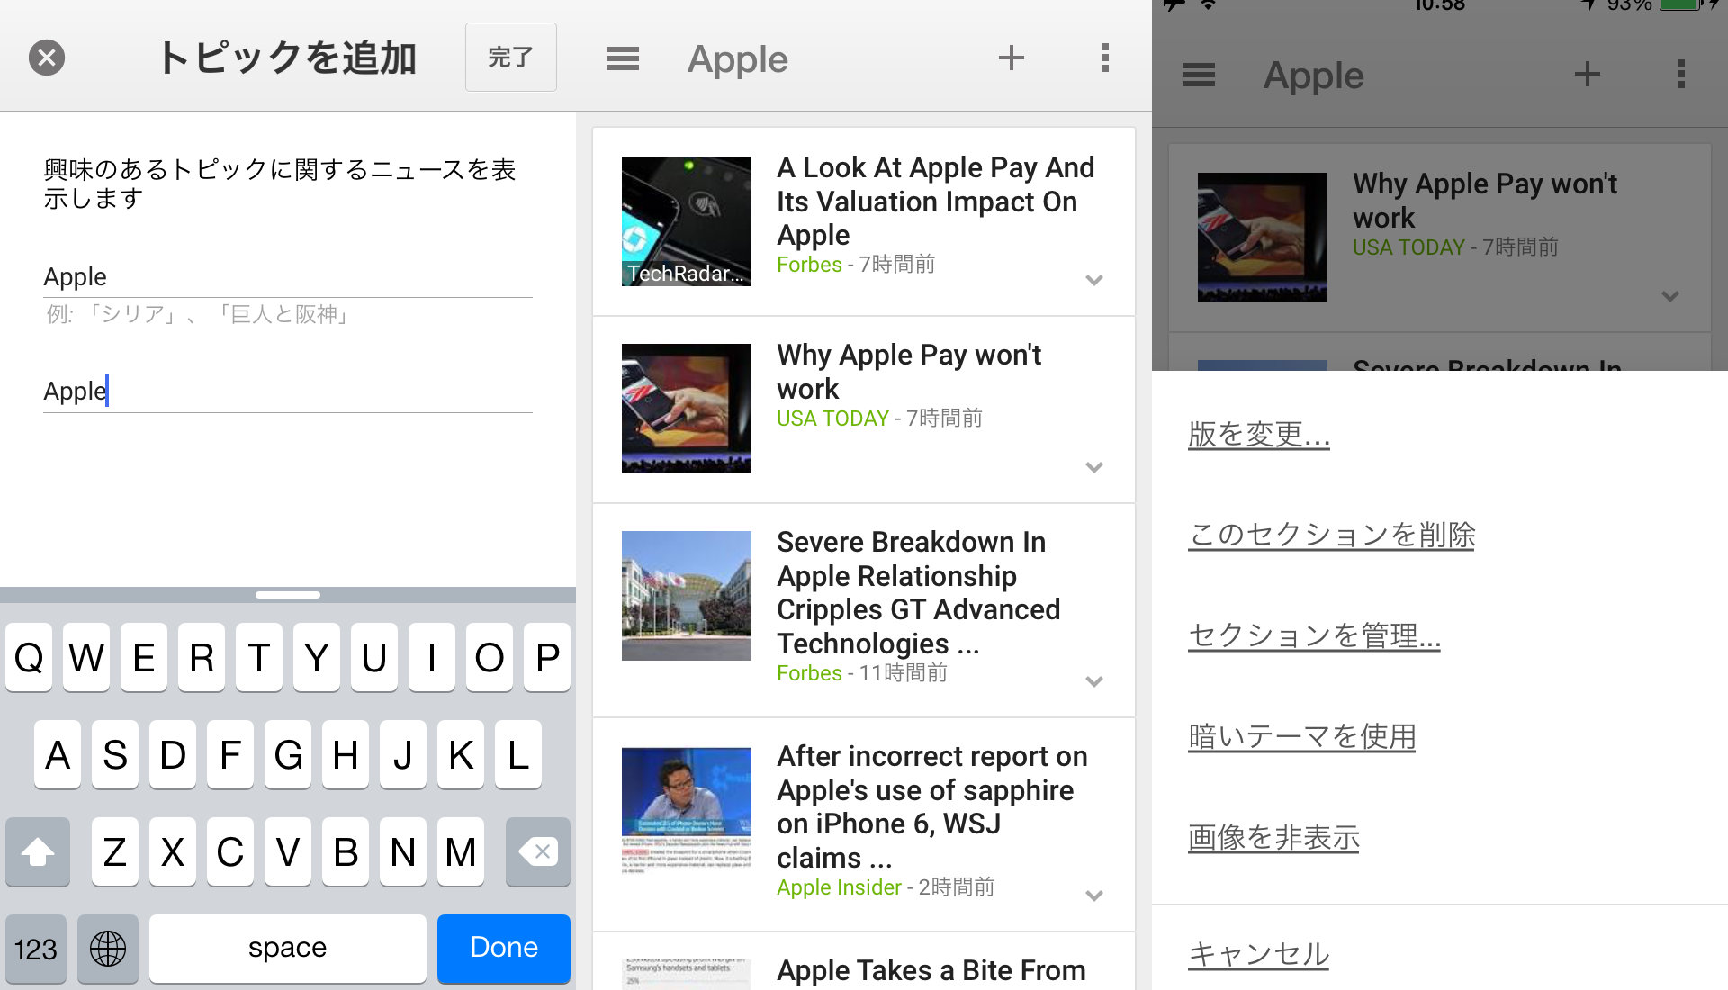Tap the blue Done key
Image resolution: width=1728 pixels, height=990 pixels.
pos(504,949)
